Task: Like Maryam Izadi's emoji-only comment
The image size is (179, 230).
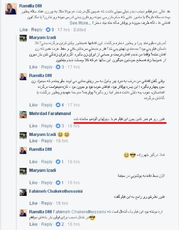Action: [33, 141]
